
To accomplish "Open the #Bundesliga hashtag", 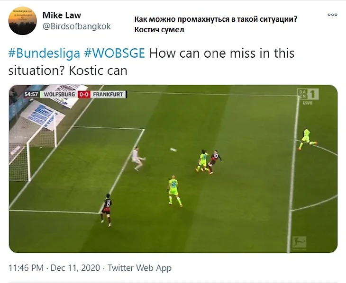I will coord(44,53).
